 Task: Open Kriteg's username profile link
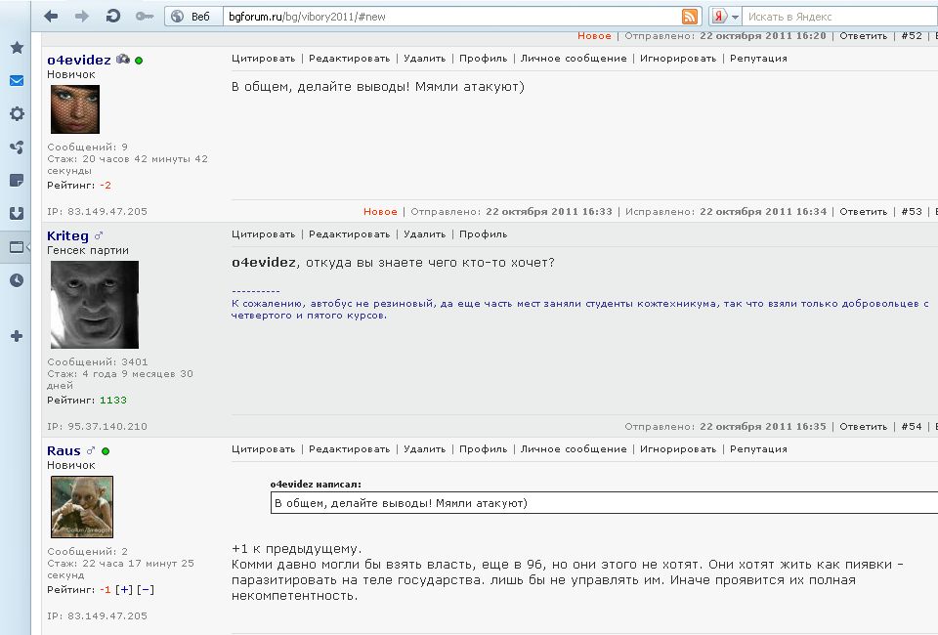(67, 236)
